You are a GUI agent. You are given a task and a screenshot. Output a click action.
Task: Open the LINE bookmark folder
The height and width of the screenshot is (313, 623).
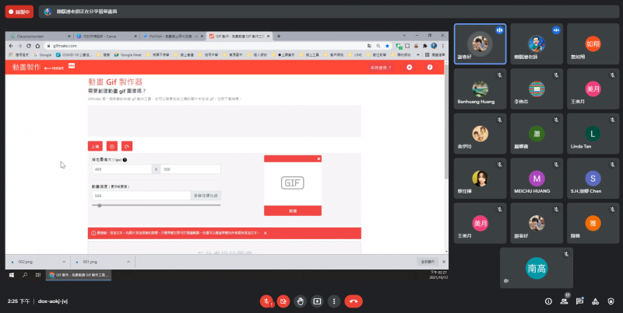click(x=355, y=55)
